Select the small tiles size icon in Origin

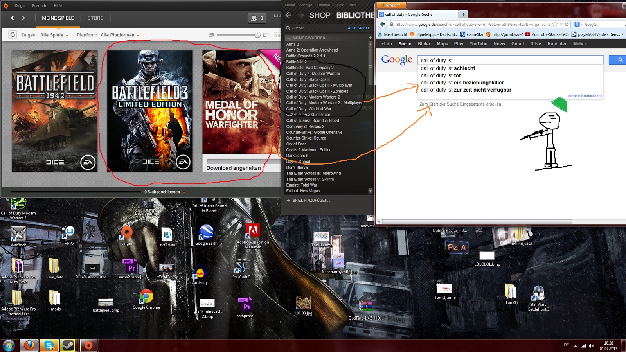point(212,35)
